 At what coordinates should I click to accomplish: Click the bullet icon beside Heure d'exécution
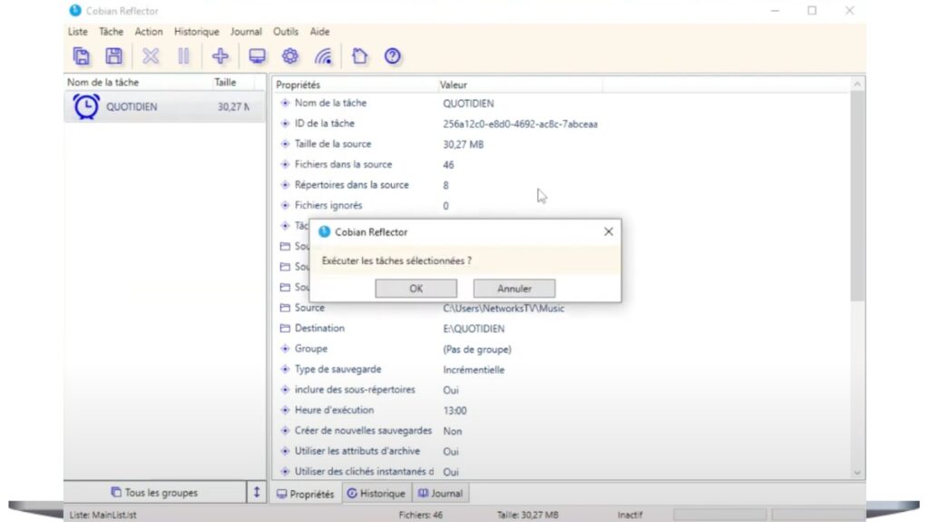pos(285,410)
